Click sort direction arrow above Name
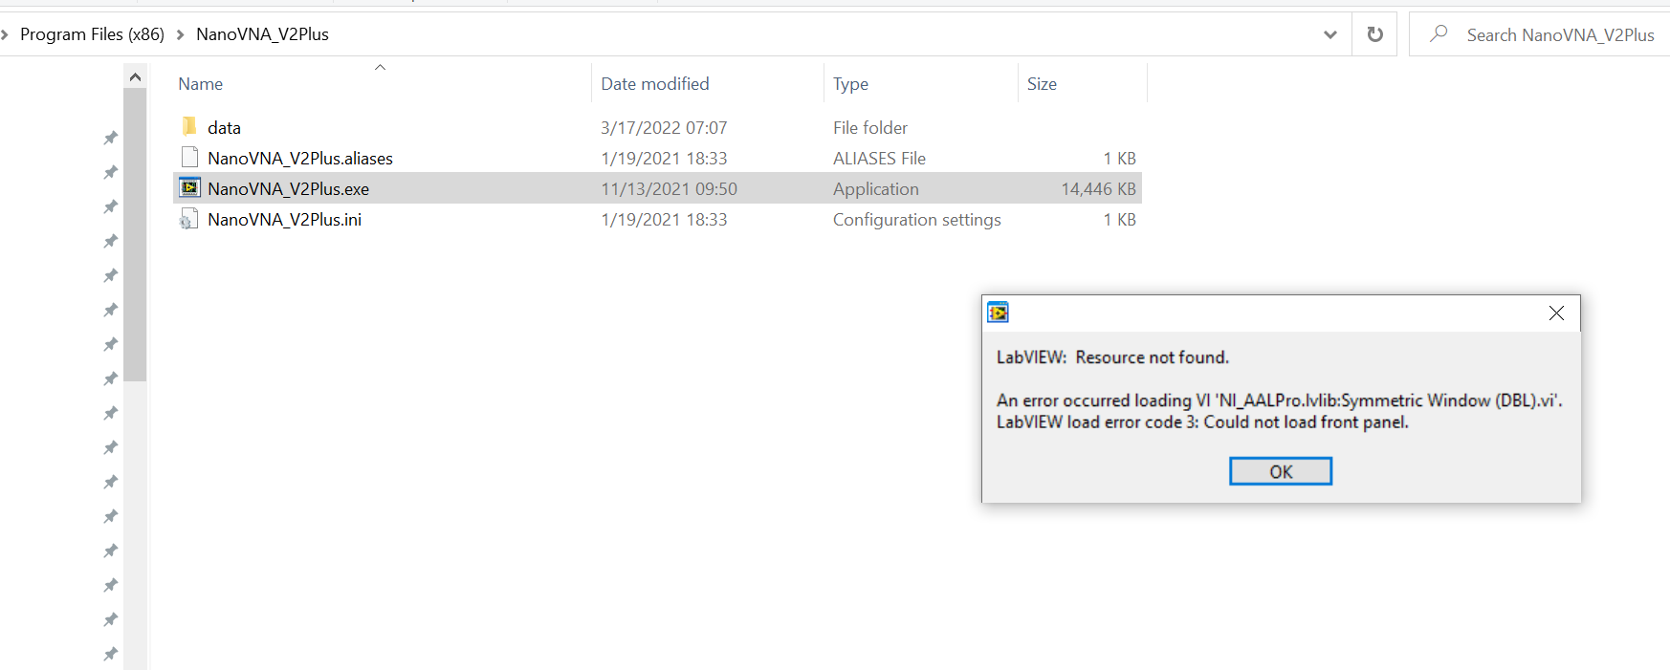Screen dimensions: 1670x670 point(380,67)
